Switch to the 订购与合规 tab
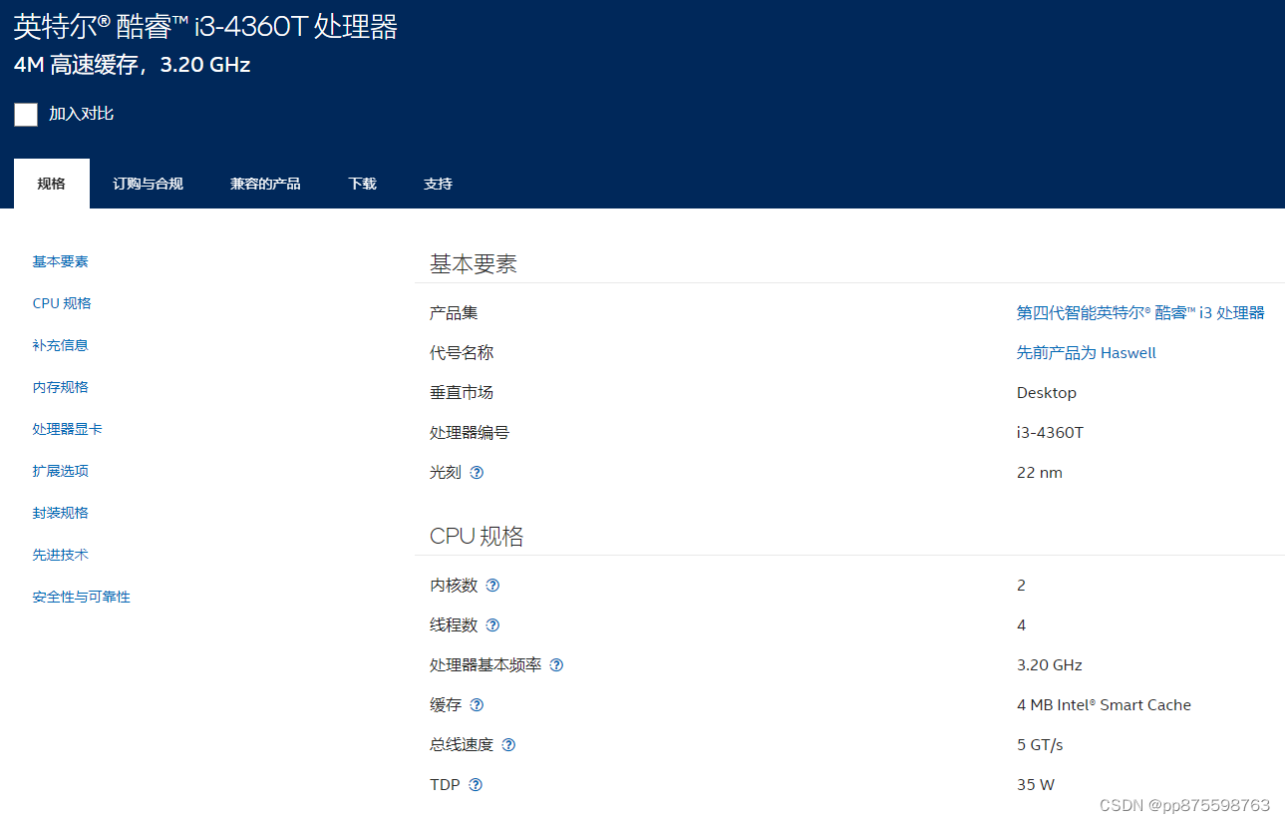Viewport: 1285px width, 823px height. (x=148, y=184)
